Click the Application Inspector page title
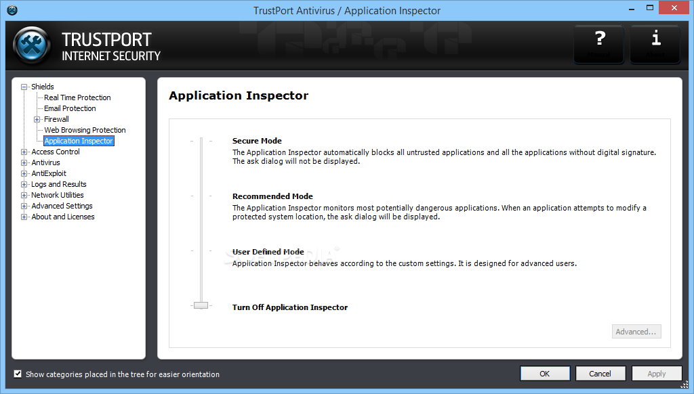Image resolution: width=694 pixels, height=394 pixels. point(239,95)
